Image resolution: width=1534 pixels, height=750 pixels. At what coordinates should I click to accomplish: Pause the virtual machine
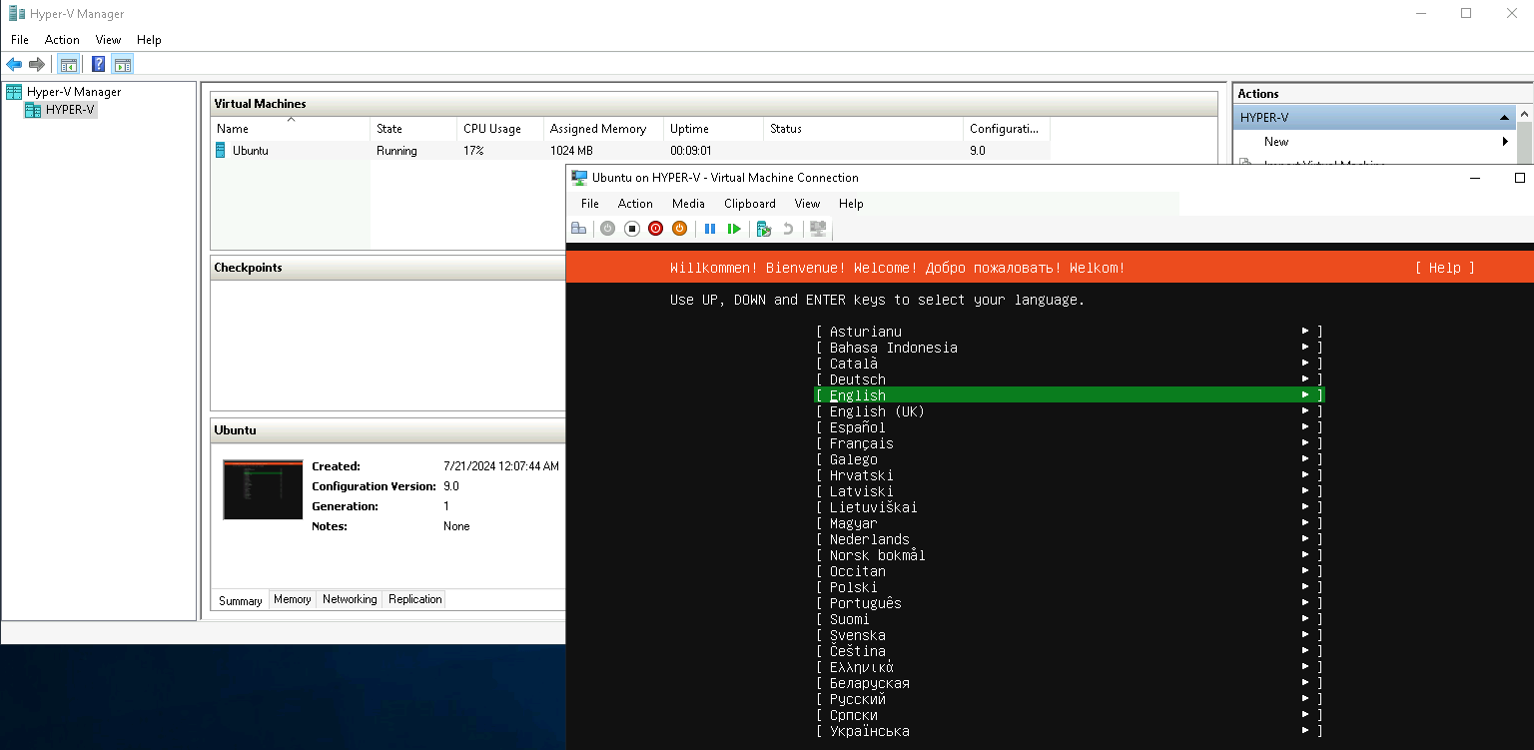click(x=710, y=229)
